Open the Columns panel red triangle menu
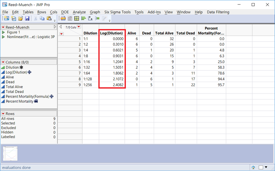The image size is (275, 171). coord(3,62)
